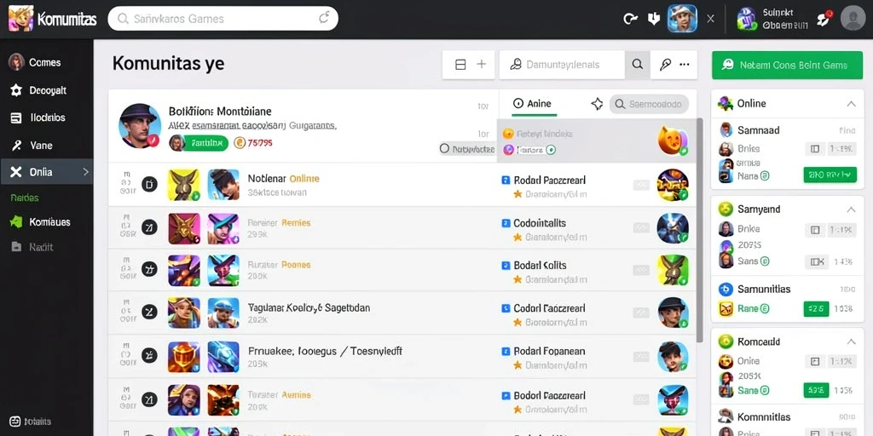Click the plus icon in the top toolbar
873x436 pixels.
[x=482, y=65]
